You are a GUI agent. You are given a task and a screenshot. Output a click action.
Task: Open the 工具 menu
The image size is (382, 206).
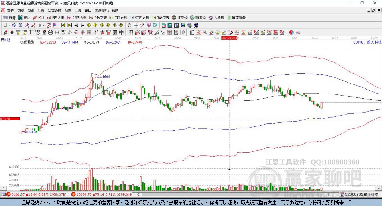point(78,10)
